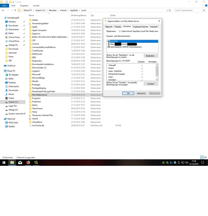
Task: Open File Explorer from the taskbar
Action: click(x=12, y=162)
